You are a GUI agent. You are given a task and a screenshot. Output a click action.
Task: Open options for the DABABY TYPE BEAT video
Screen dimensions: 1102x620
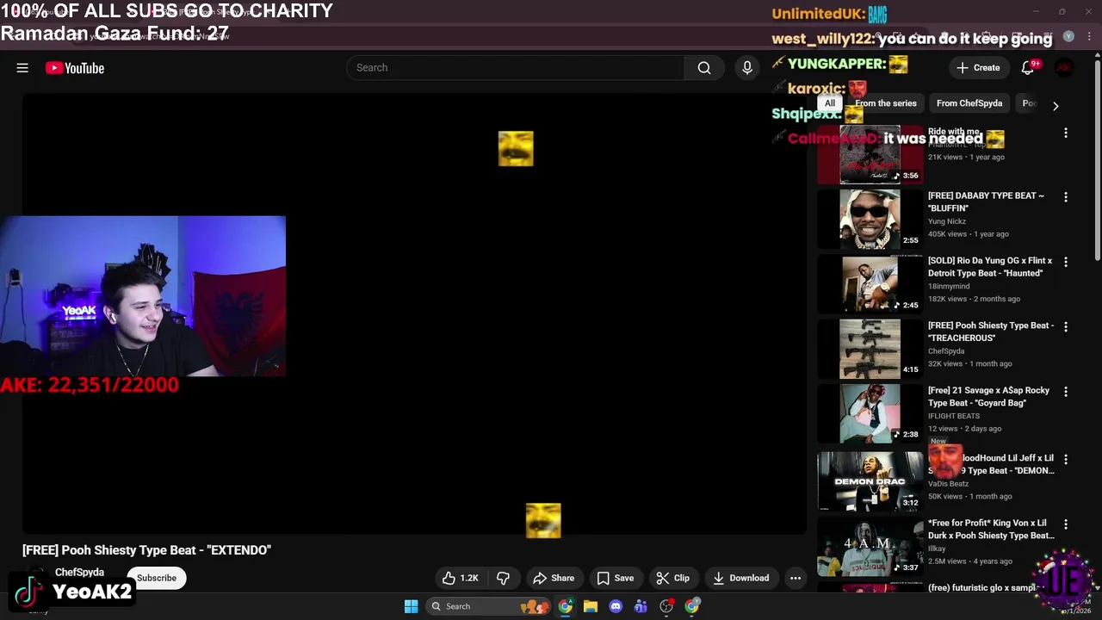tap(1066, 197)
